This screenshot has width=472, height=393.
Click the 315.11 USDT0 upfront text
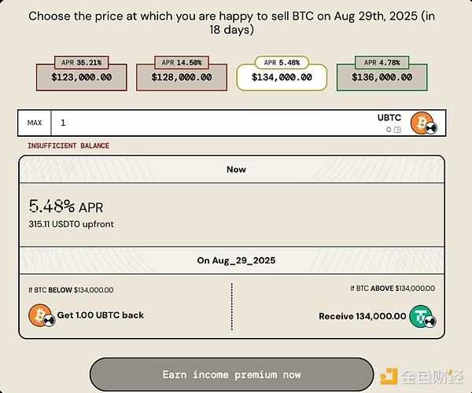[72, 224]
